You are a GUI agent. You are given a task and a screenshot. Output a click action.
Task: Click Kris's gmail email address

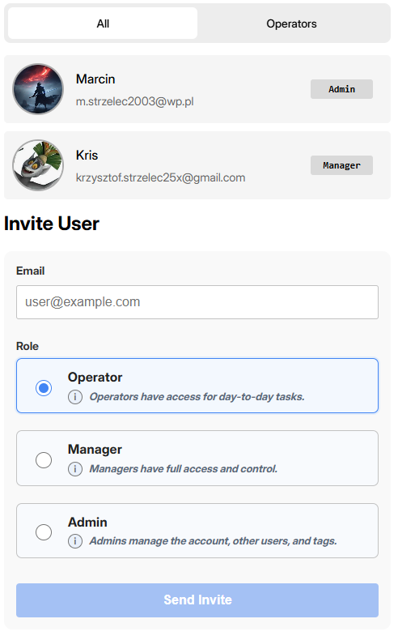tap(160, 177)
